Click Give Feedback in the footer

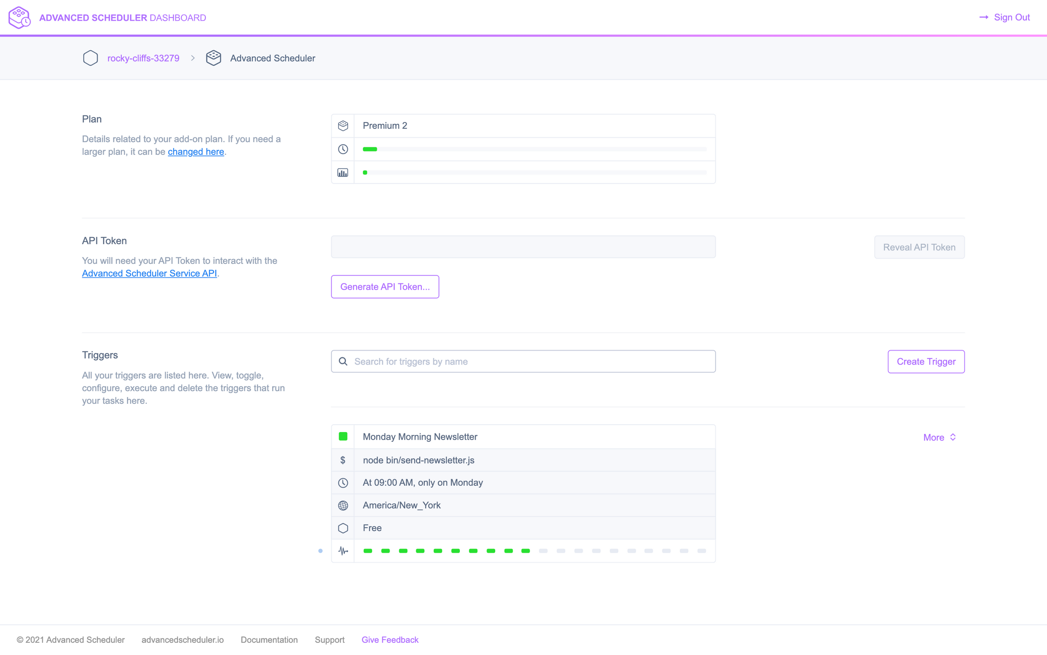point(390,639)
